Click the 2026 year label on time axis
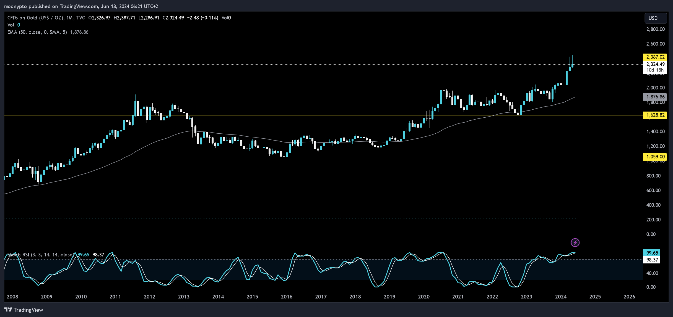The width and height of the screenshot is (673, 317). (629, 297)
